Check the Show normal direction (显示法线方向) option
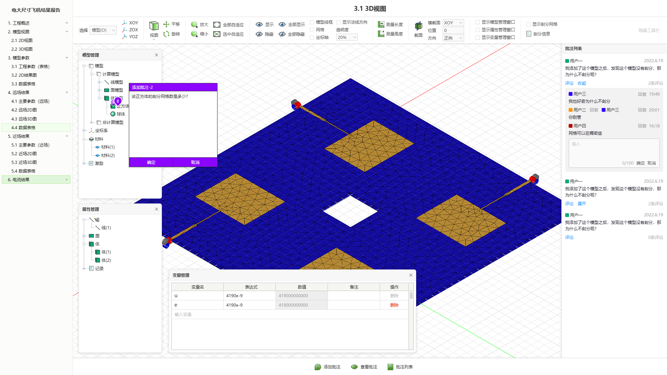This screenshot has height=375, width=667. pyautogui.click(x=338, y=22)
